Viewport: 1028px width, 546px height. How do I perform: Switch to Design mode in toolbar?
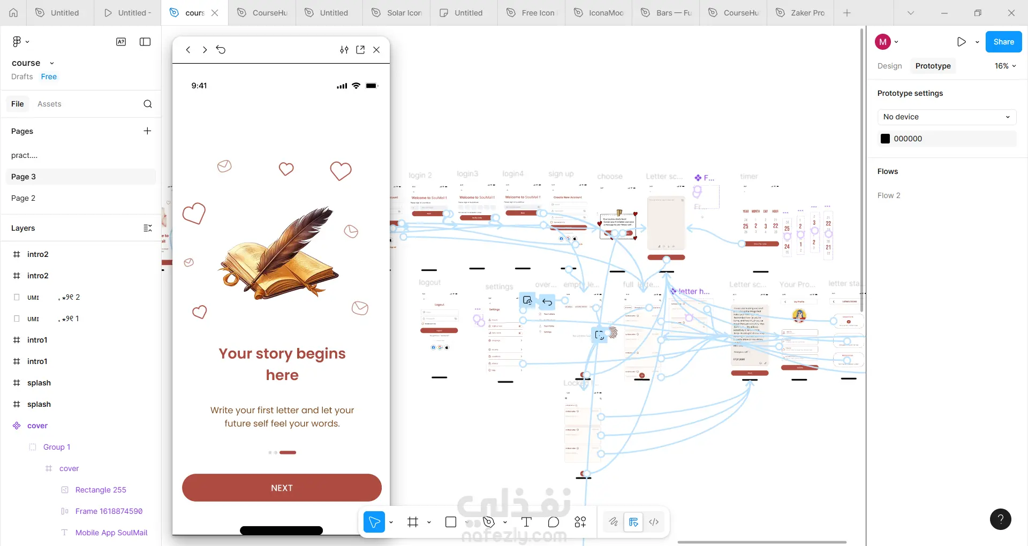(x=633, y=522)
